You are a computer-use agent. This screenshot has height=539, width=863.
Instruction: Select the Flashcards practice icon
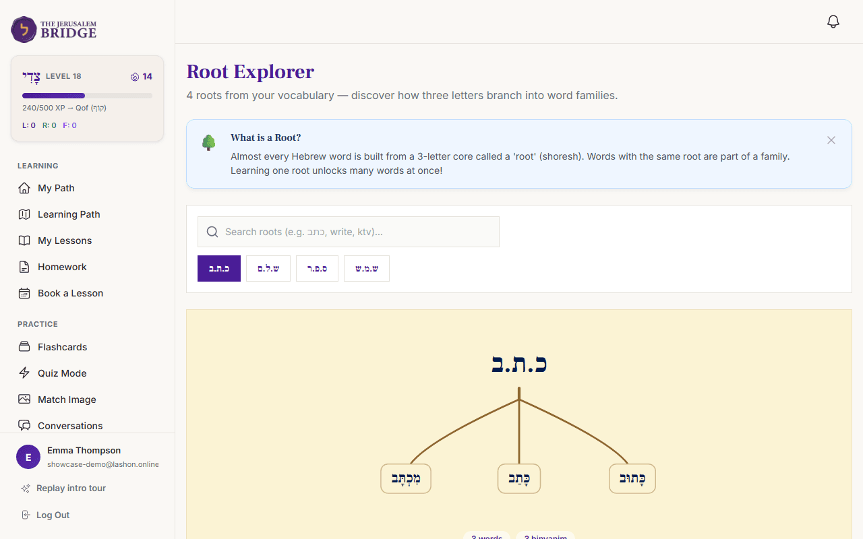24,346
